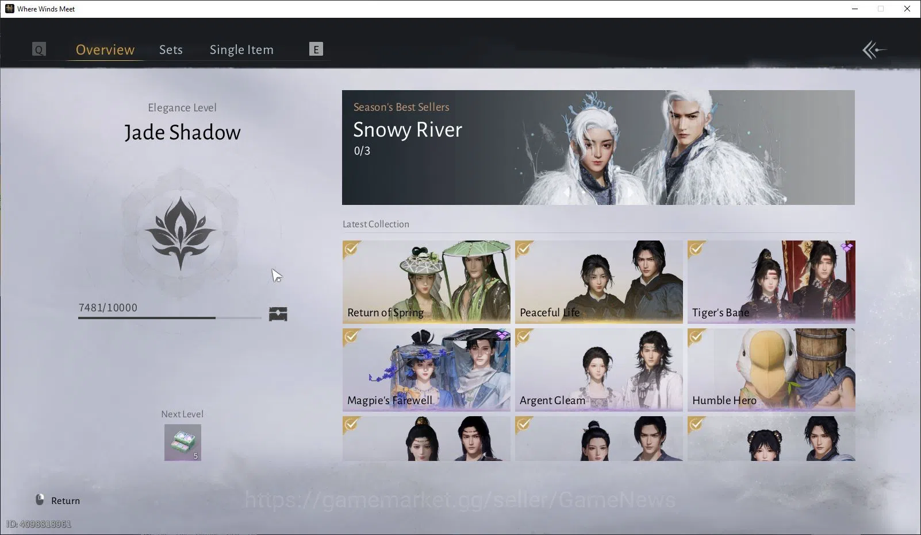Click the "7481/10000" progress value
This screenshot has height=535, width=921.
click(x=108, y=308)
